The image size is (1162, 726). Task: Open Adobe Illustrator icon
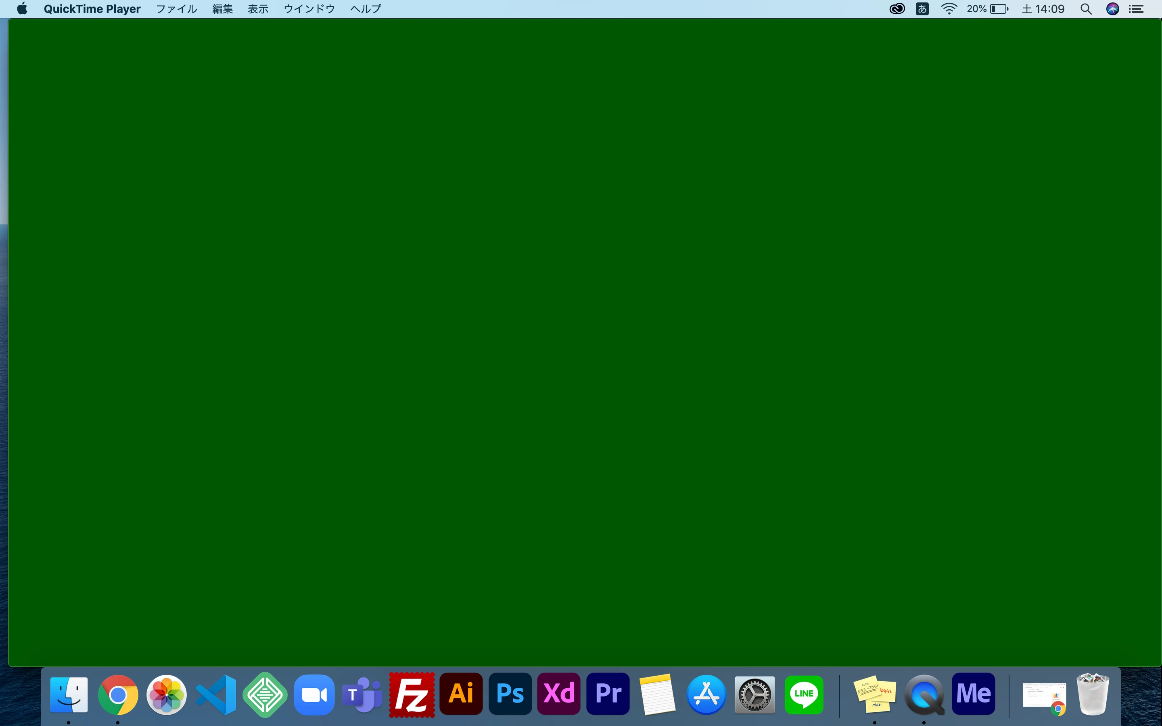[x=461, y=693]
